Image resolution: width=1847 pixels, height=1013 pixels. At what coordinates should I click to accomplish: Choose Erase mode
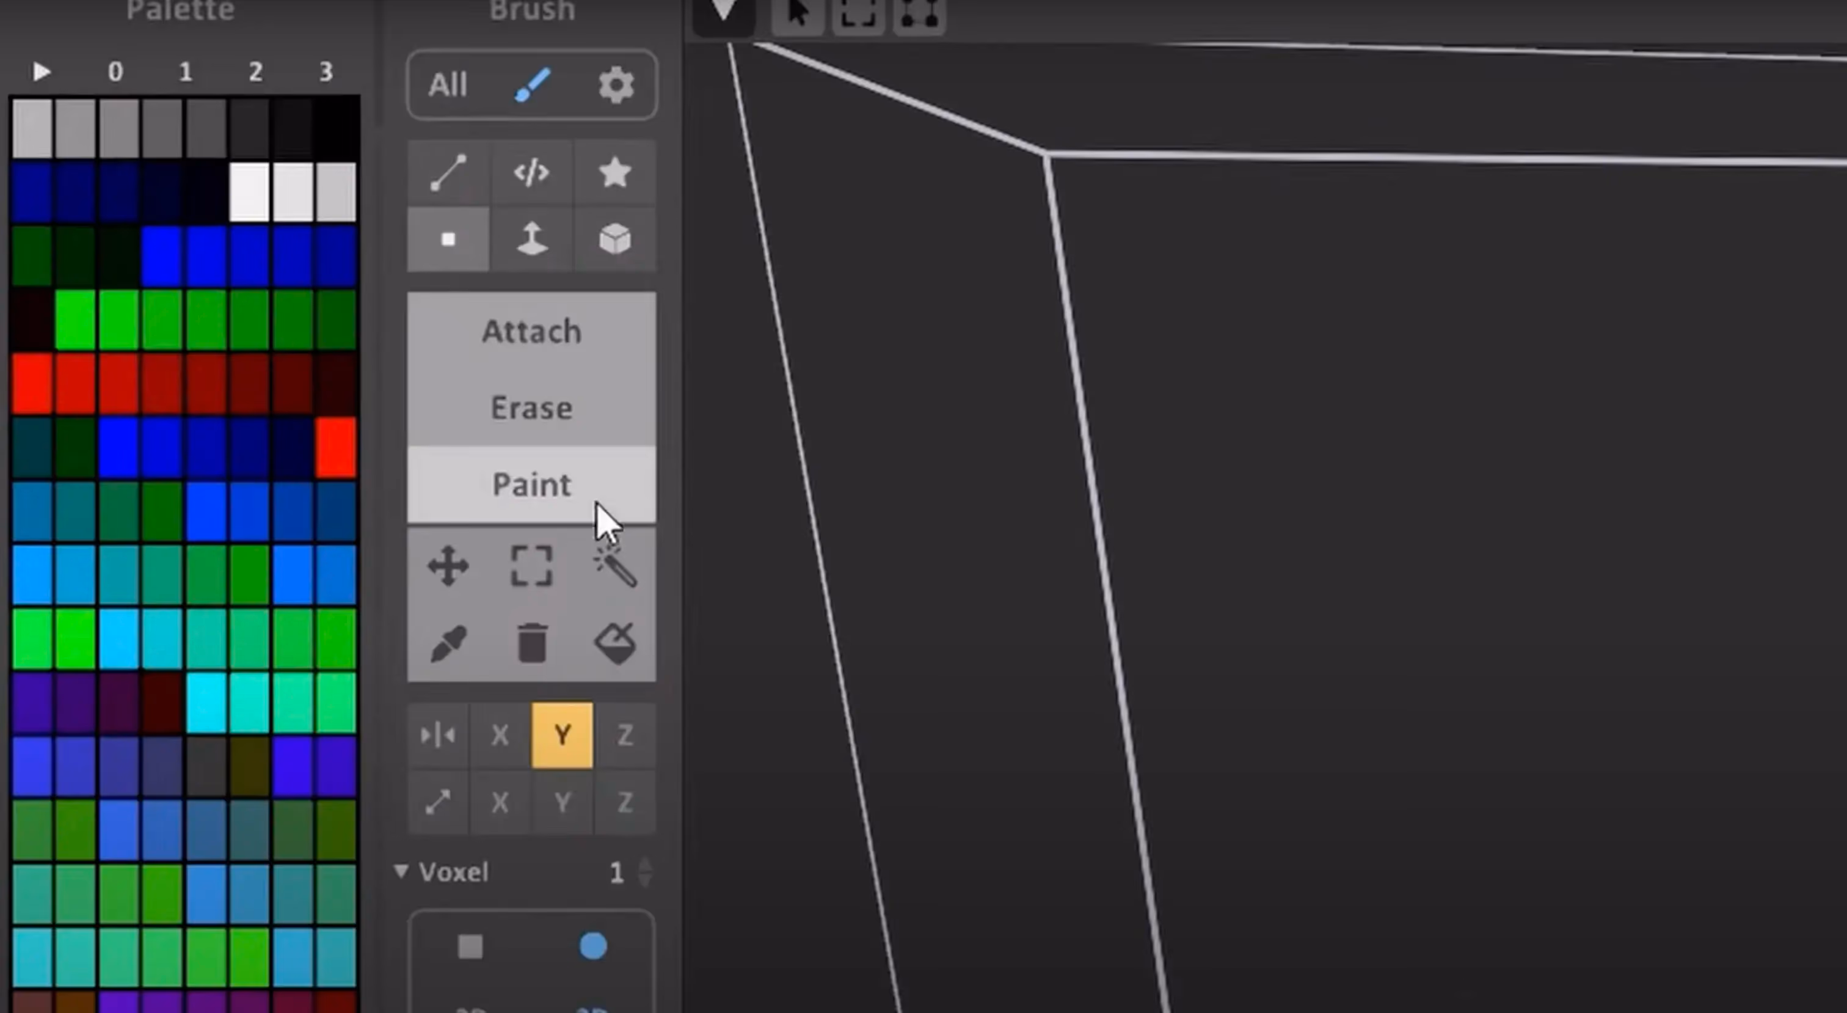pyautogui.click(x=531, y=408)
